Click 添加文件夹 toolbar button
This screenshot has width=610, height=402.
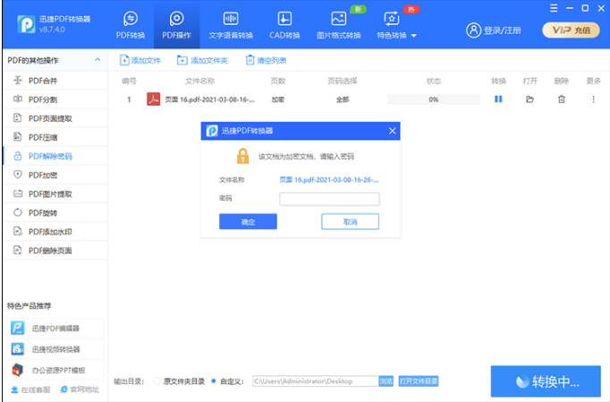point(202,60)
